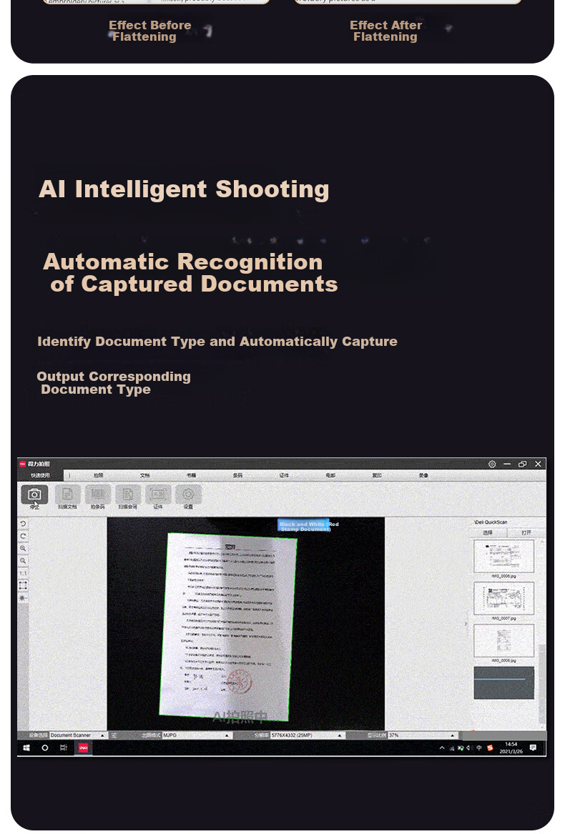Viewport: 565px width, 834px height.
Task: Click the 选择 button in file panel
Action: (488, 532)
